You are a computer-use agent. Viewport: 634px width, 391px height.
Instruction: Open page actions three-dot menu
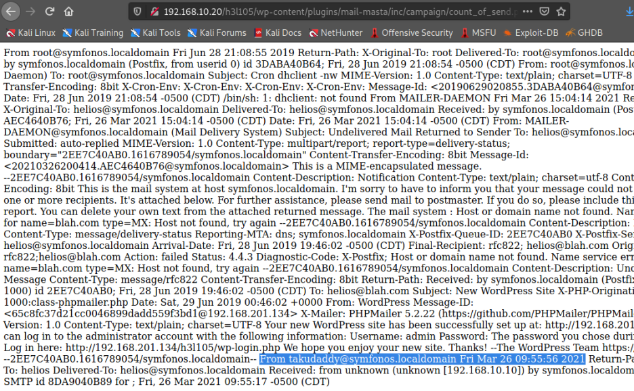(527, 11)
